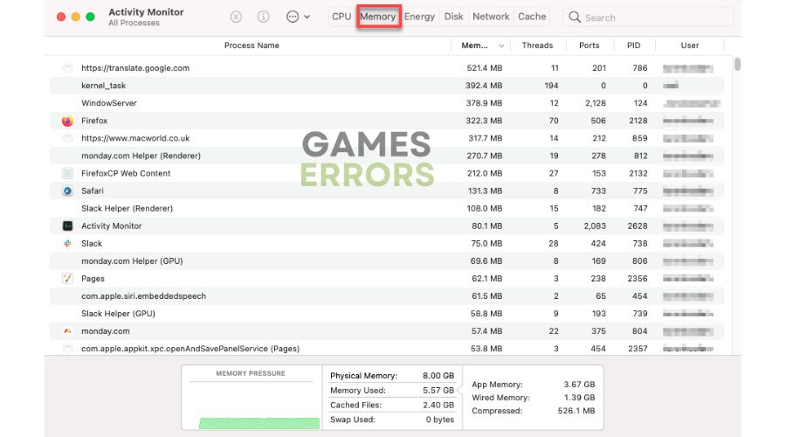This screenshot has height=437, width=786.
Task: Select the openAndSavePanelService (Pages) process
Action: [387, 348]
